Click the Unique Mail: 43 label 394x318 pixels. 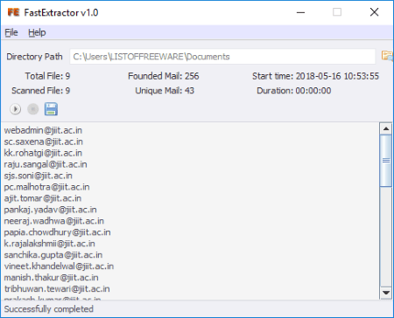(x=165, y=91)
